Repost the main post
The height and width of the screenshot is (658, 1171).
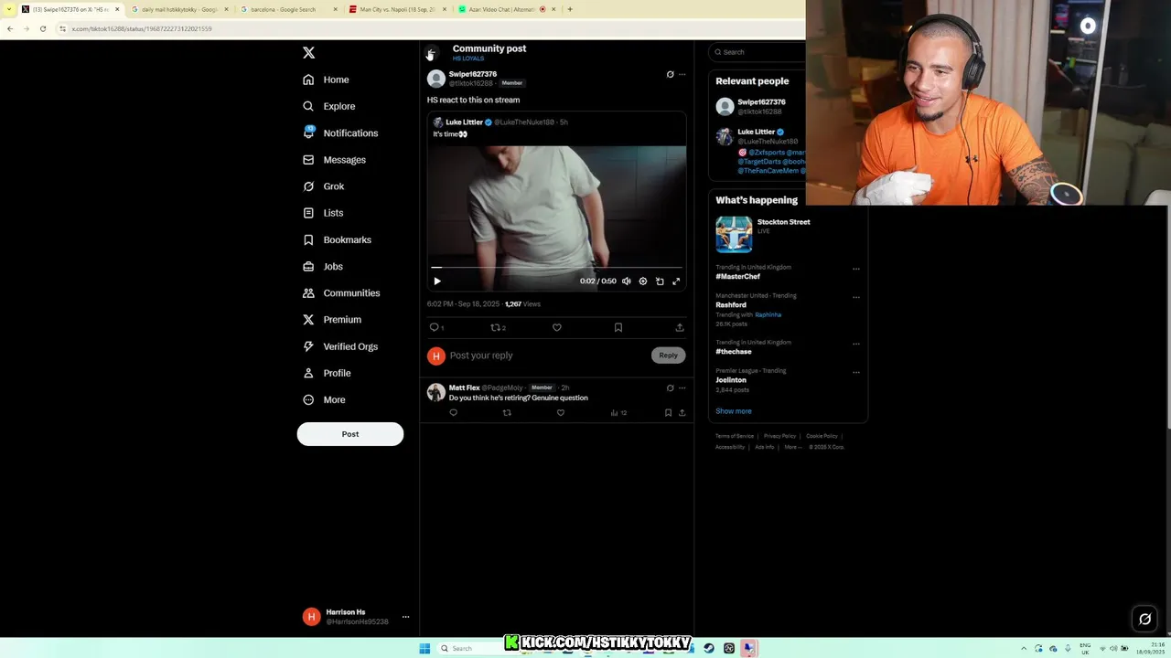pos(496,327)
